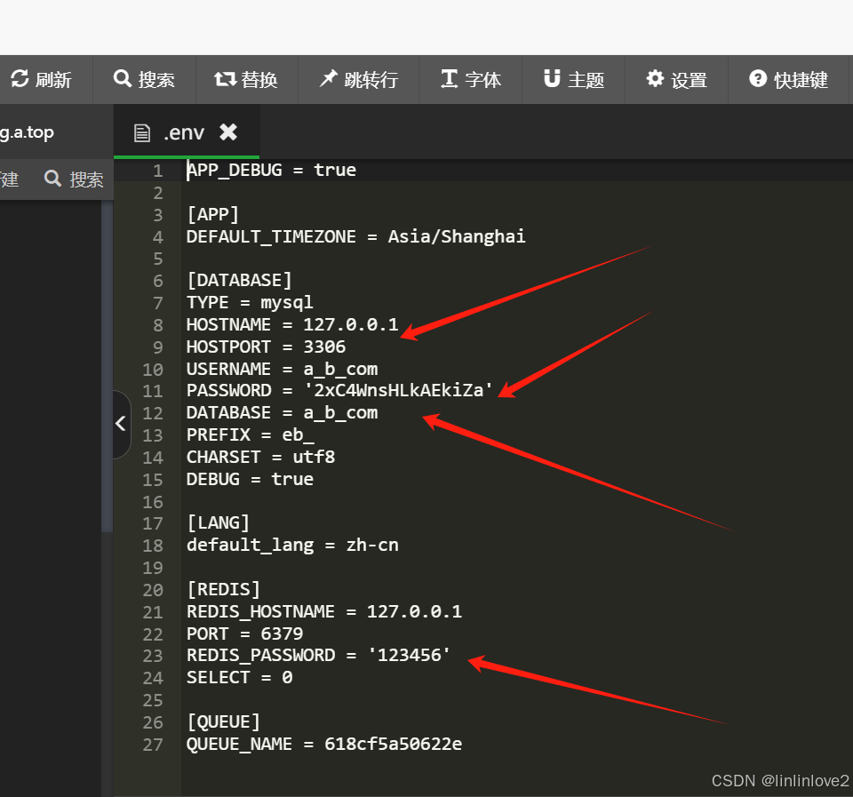Viewport: 853px width, 797px height.
Task: Close the .env tab
Action: pos(228,132)
